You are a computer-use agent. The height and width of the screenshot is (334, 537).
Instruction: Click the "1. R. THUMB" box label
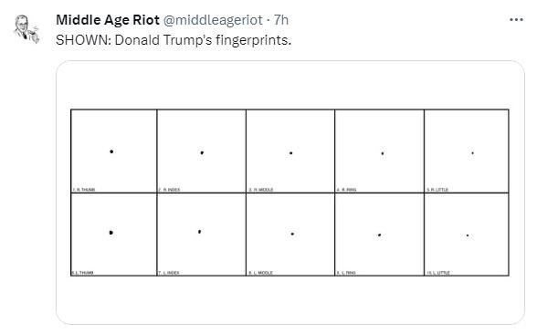[84, 190]
